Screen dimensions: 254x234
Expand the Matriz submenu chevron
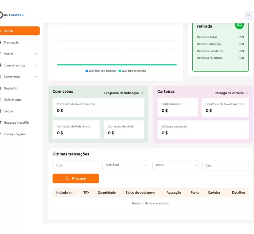click(36, 54)
